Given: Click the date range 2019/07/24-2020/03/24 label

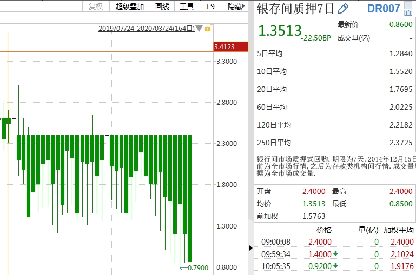Looking at the screenshot, I should 147,28.
